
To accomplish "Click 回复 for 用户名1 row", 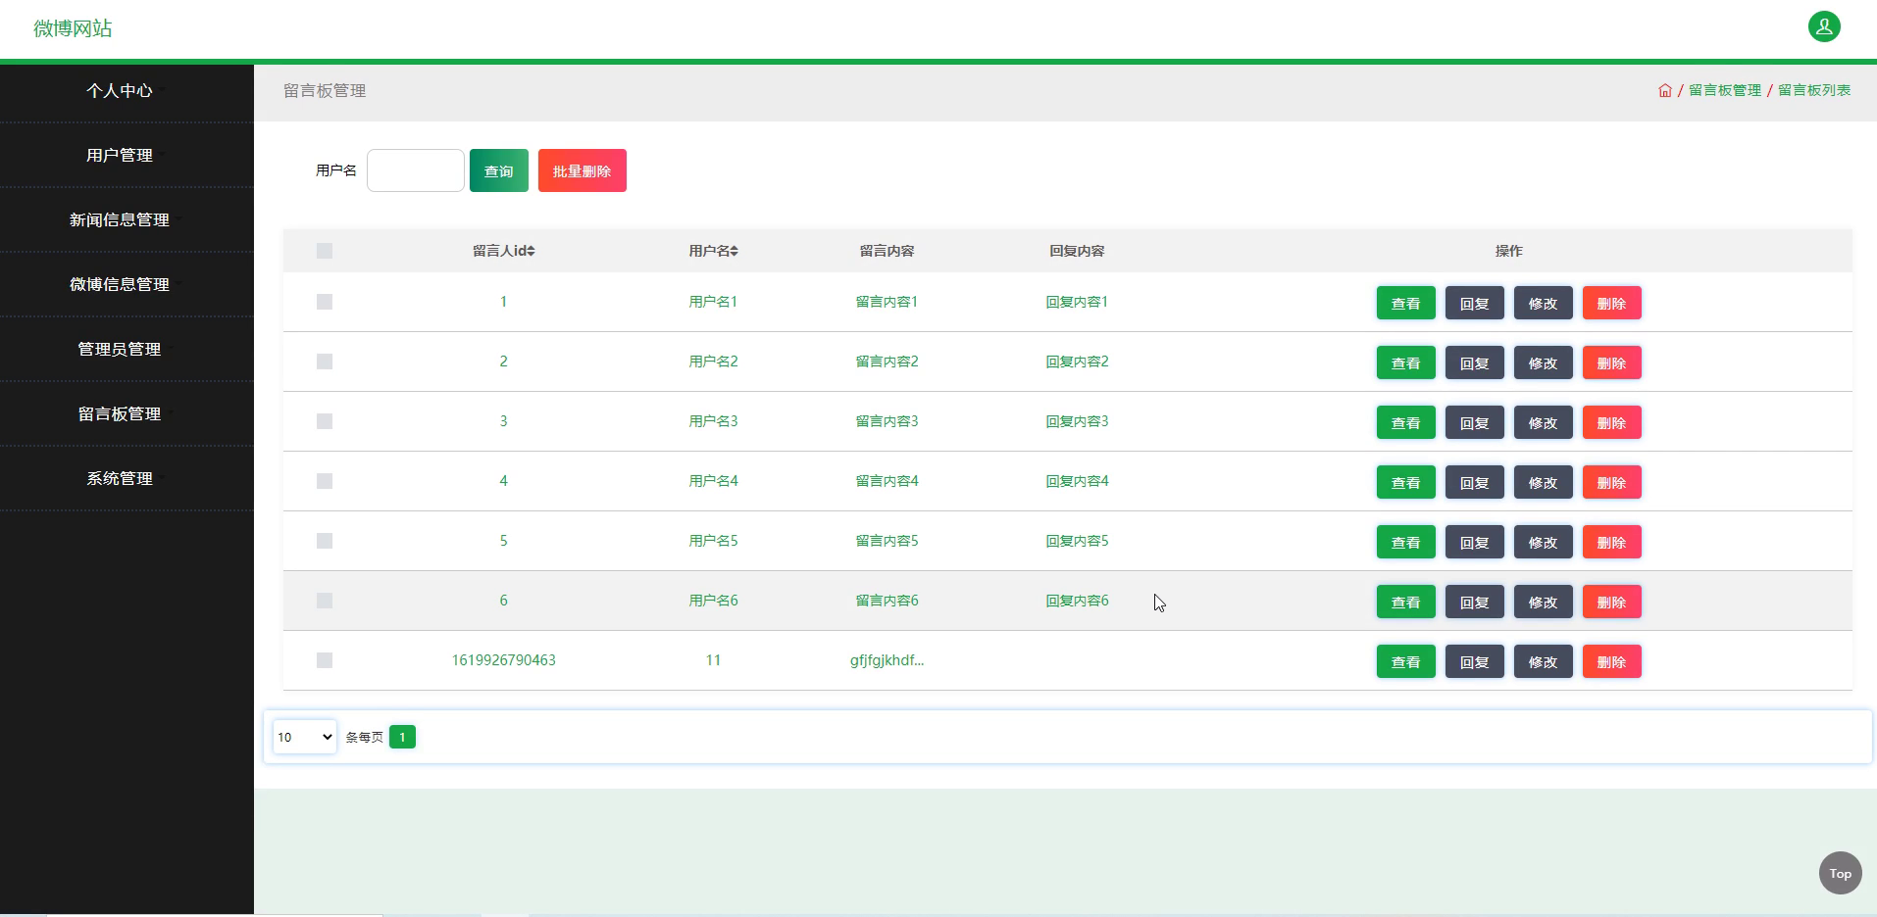I will 1475,303.
